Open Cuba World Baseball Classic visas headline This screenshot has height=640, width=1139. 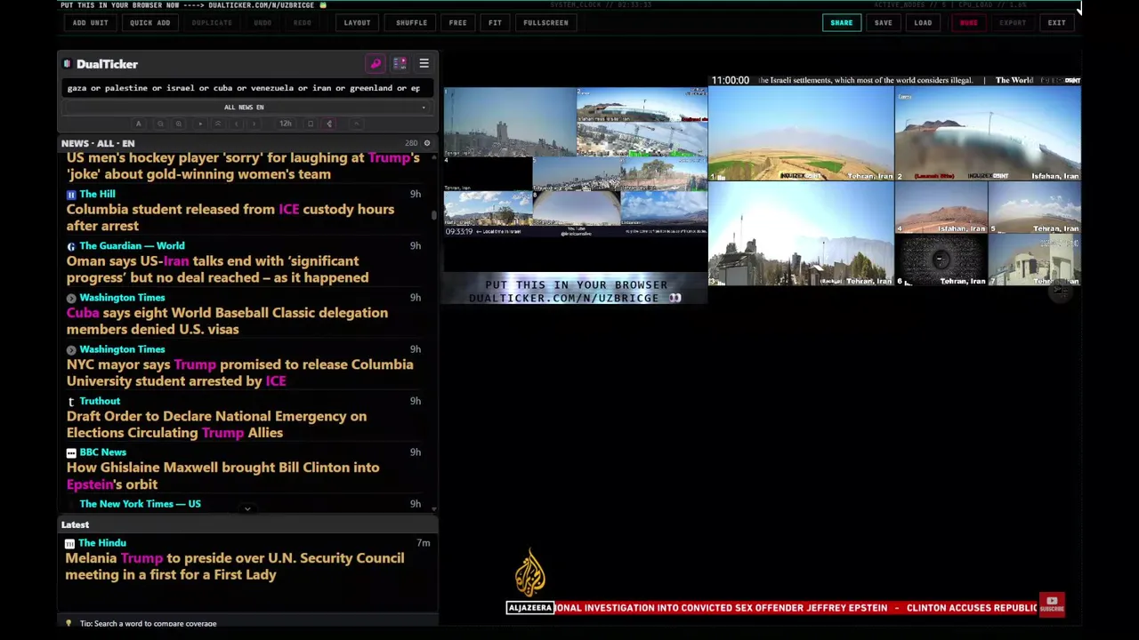pyautogui.click(x=227, y=321)
